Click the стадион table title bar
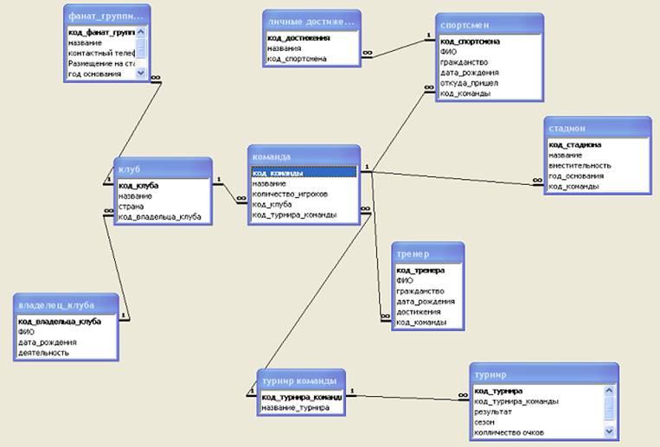This screenshot has height=447, width=660. 596,128
